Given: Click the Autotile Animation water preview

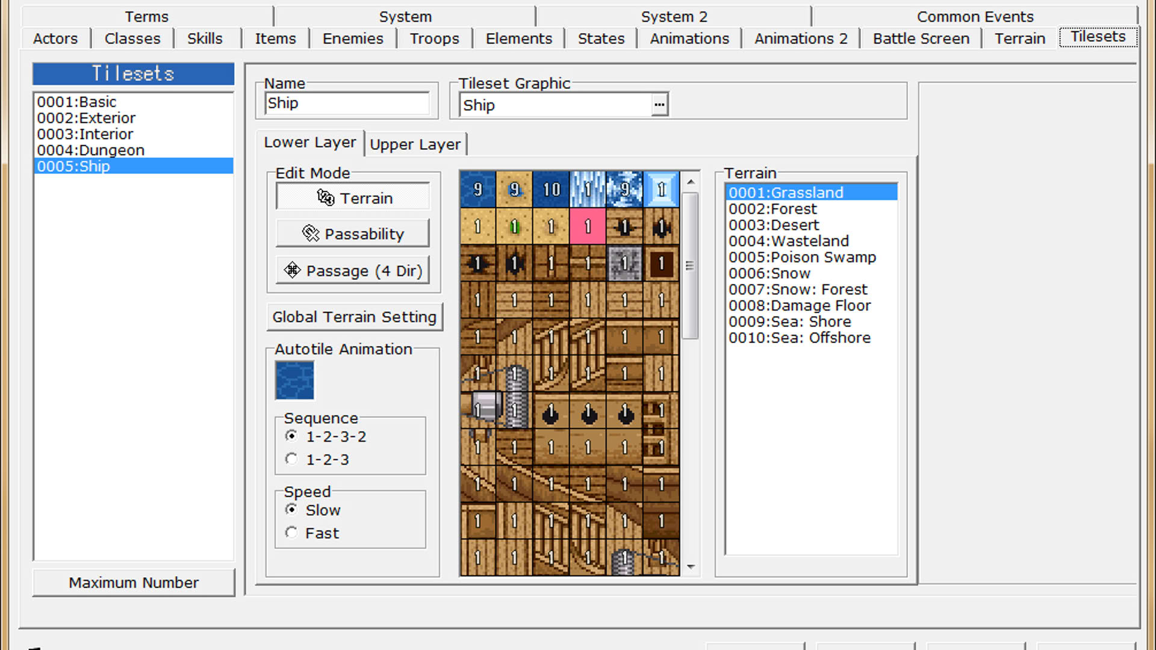Looking at the screenshot, I should click(294, 380).
